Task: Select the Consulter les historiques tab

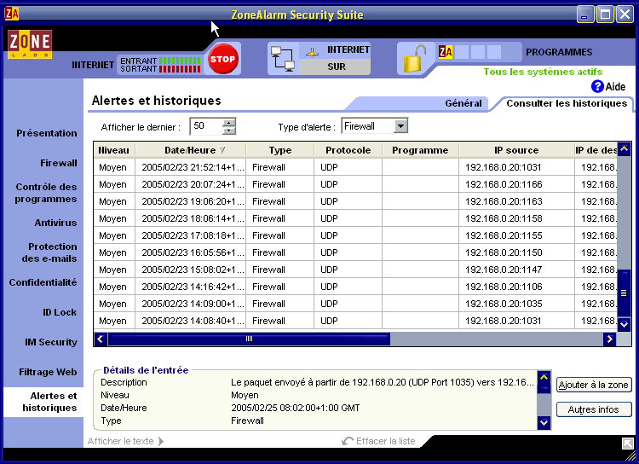Action: 567,103
